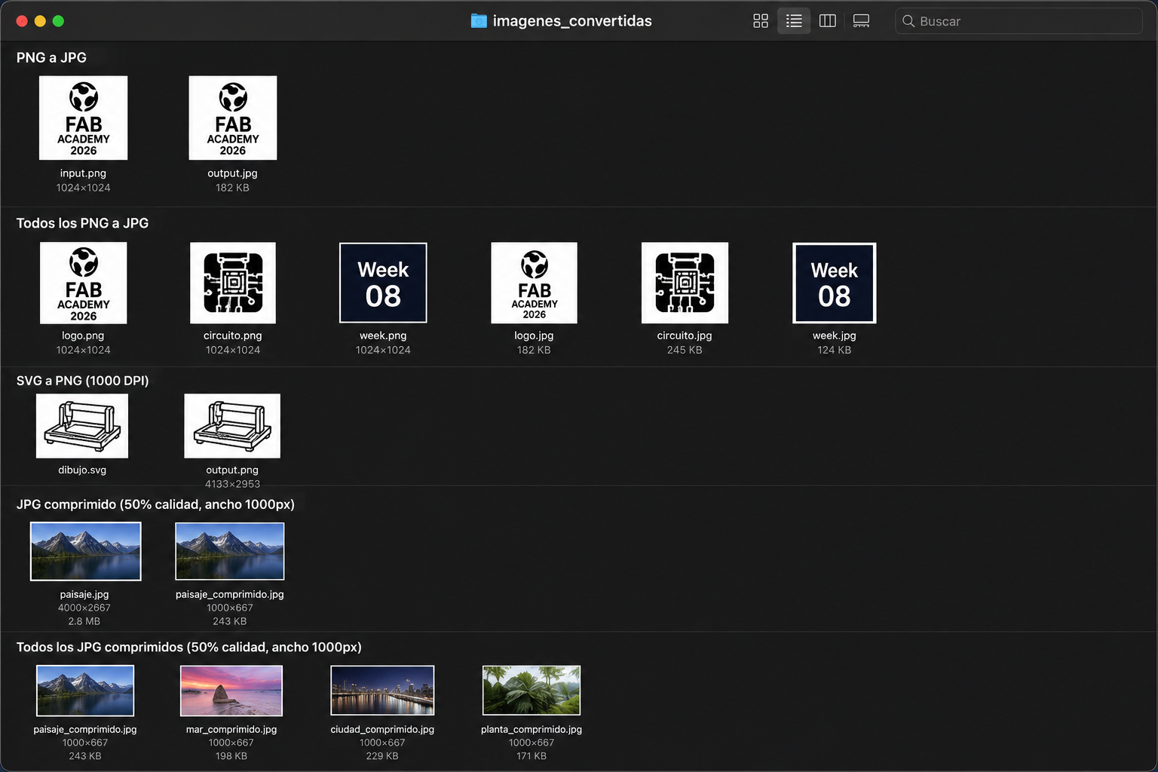Click the logo.jpg file name
This screenshot has width=1158, height=772.
pos(534,335)
